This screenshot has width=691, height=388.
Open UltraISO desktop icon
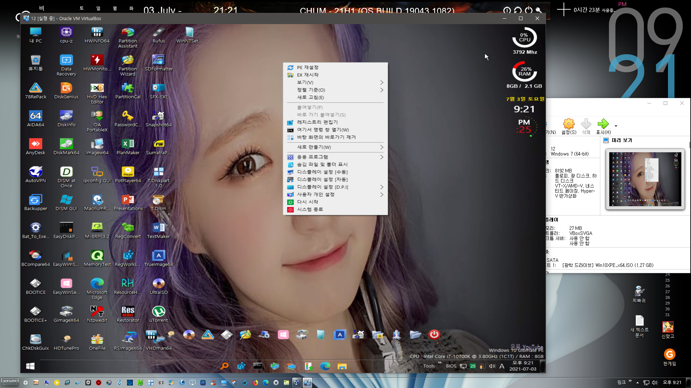click(159, 286)
